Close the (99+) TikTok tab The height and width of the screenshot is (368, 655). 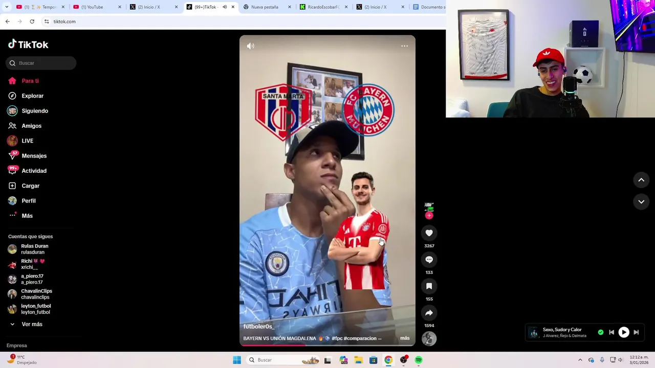(x=233, y=7)
